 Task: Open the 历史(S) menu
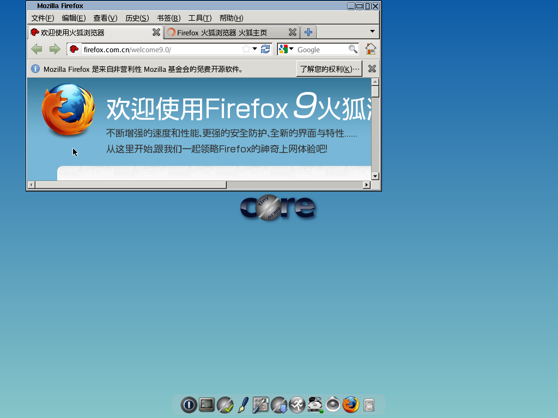[x=137, y=18]
